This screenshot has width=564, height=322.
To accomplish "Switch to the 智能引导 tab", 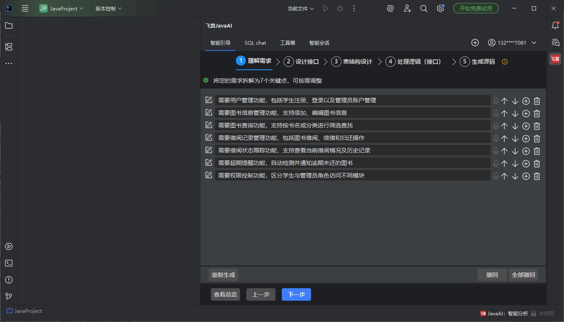I will click(220, 43).
